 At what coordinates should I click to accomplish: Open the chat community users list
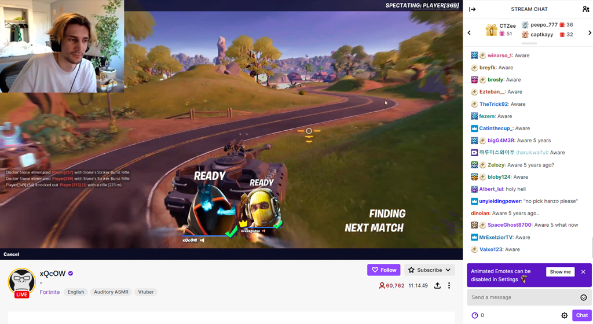tap(585, 9)
